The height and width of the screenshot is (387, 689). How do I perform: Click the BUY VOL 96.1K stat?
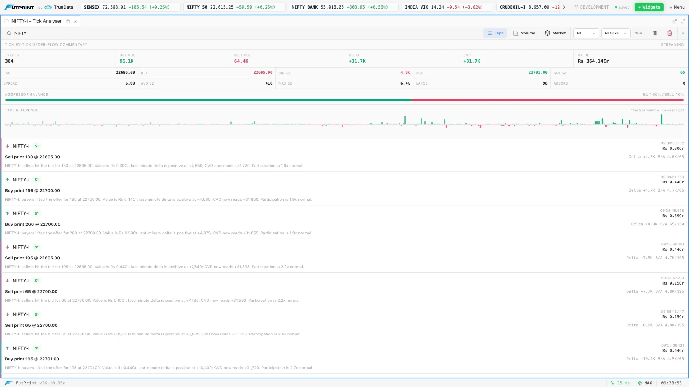[172, 58]
